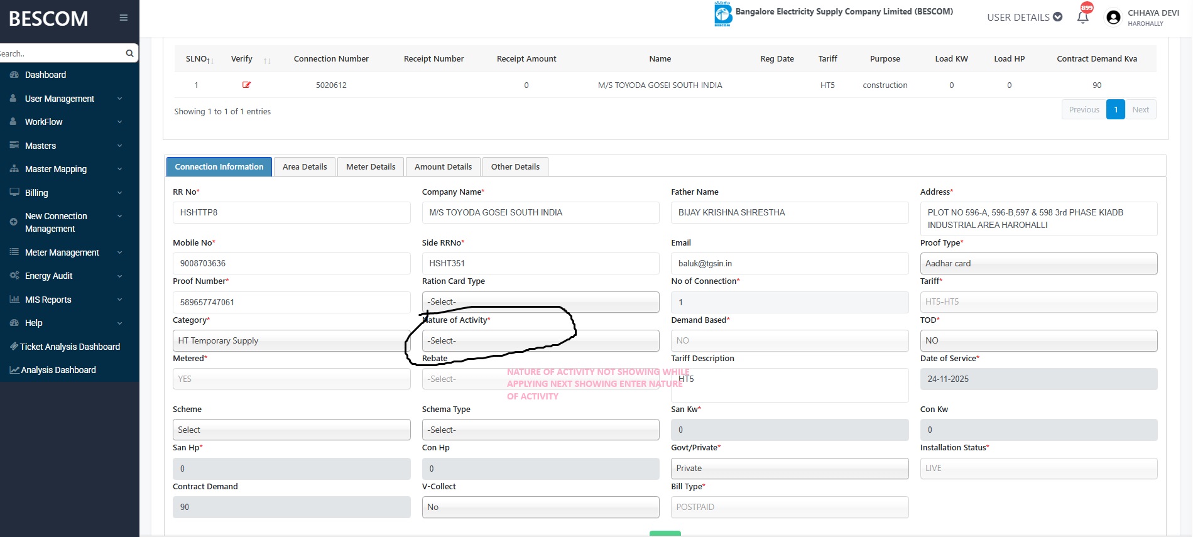Image resolution: width=1193 pixels, height=537 pixels.
Task: Click the Dashboard sidebar icon
Action: [14, 75]
